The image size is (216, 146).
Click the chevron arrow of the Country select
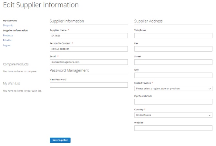point(210,115)
